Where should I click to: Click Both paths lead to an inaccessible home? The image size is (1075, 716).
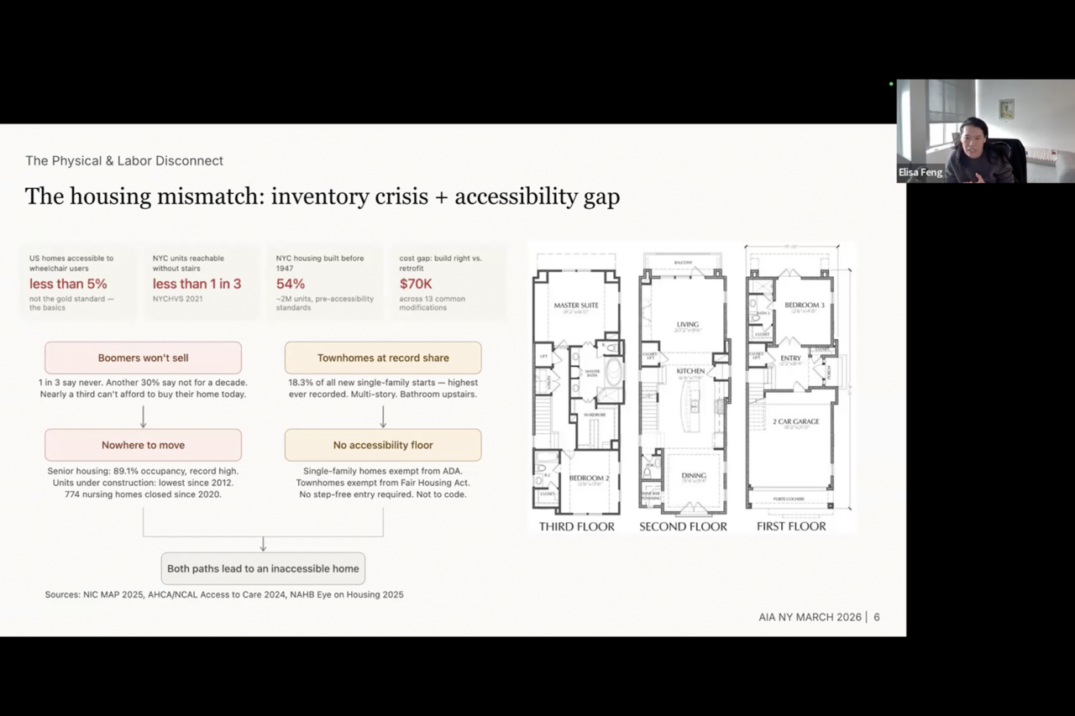[x=263, y=568]
